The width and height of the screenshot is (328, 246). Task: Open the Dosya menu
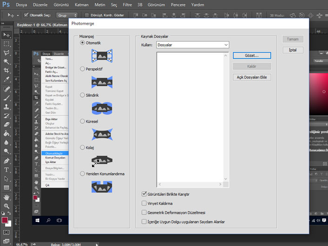(x=21, y=5)
